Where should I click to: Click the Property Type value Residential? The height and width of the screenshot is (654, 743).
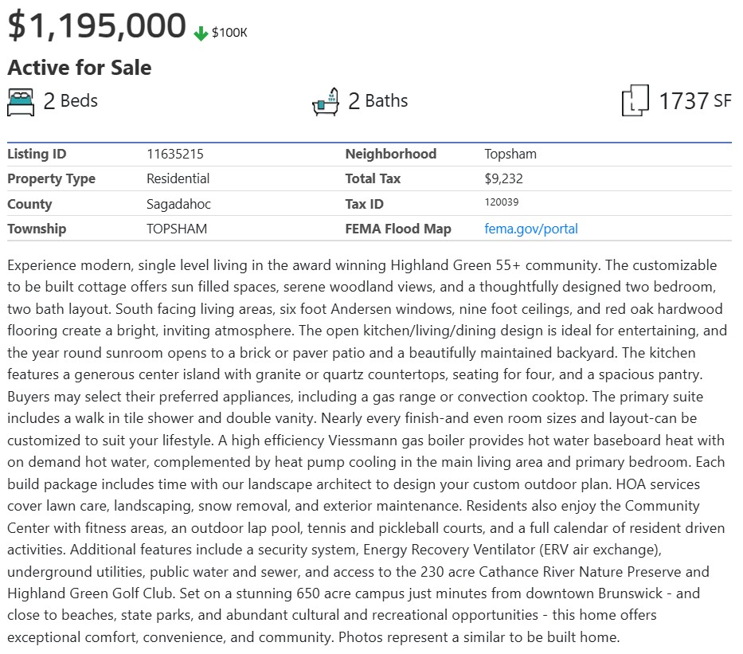click(178, 178)
